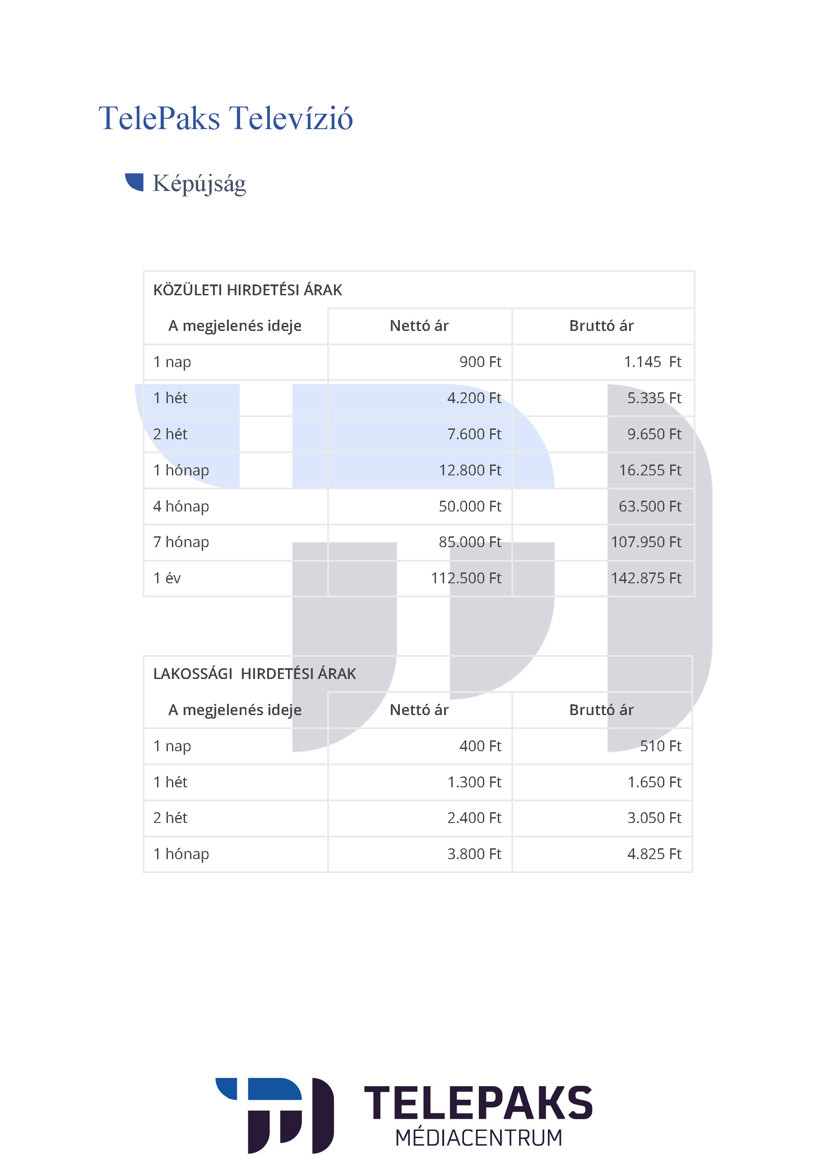
Task: Click the 900 Ft net price cell
Action: 480,362
